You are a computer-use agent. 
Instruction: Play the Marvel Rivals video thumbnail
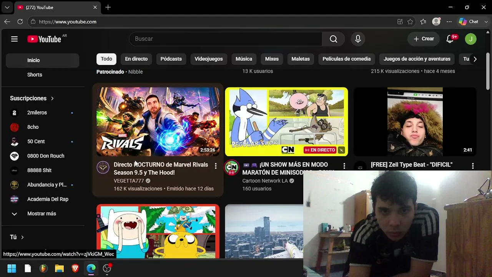pyautogui.click(x=158, y=122)
